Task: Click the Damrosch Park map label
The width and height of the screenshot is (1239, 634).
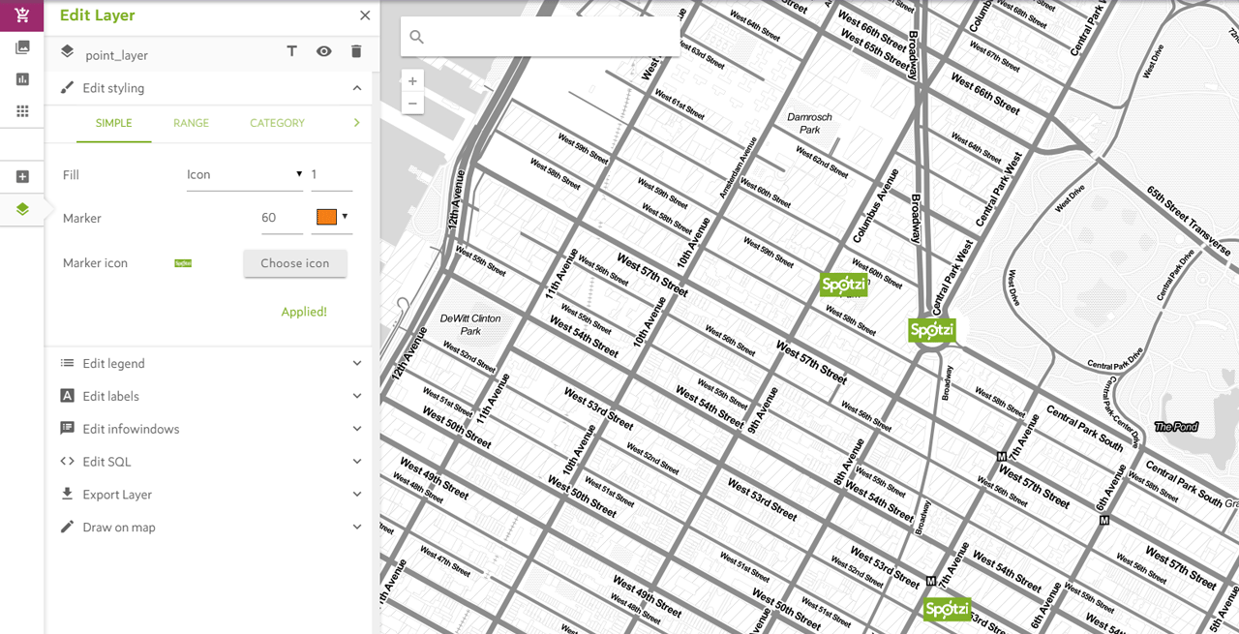Action: point(809,123)
